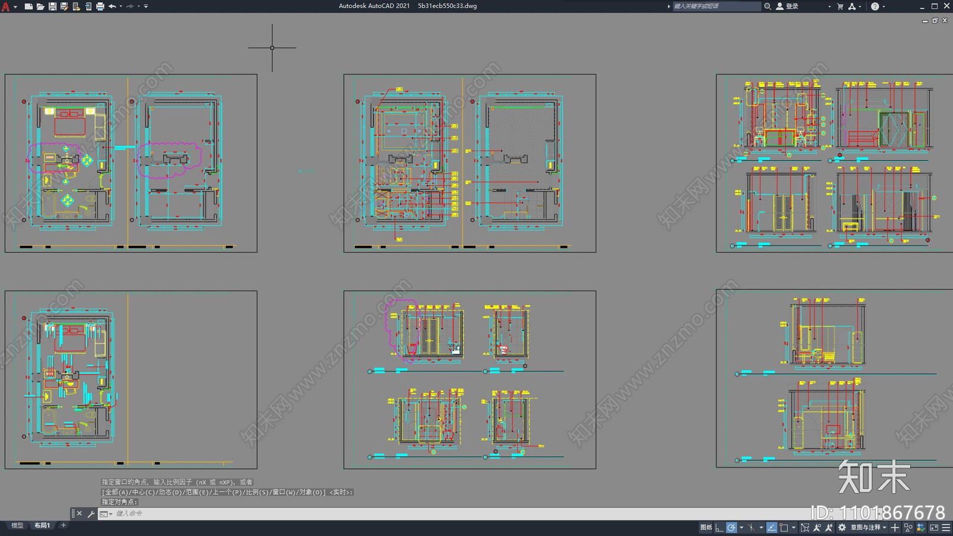
Task: Click the Isolate objects status icon
Action: 908,527
